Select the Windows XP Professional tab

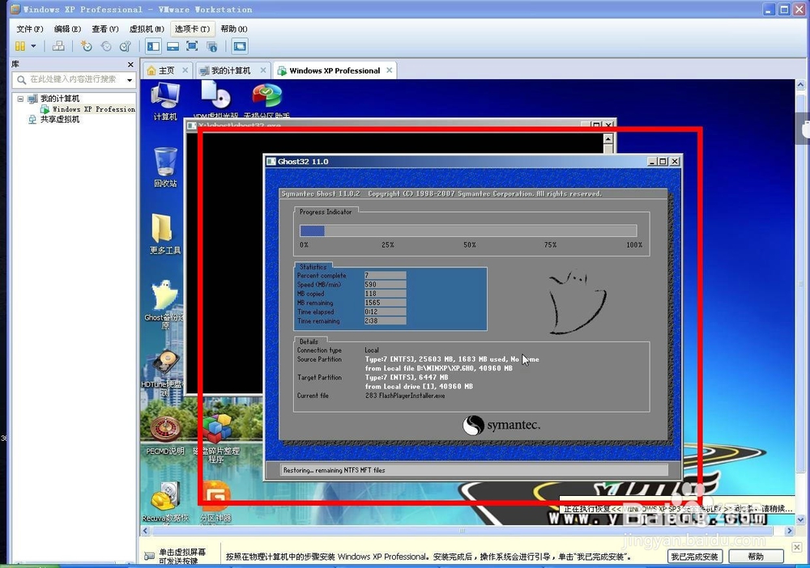[335, 70]
